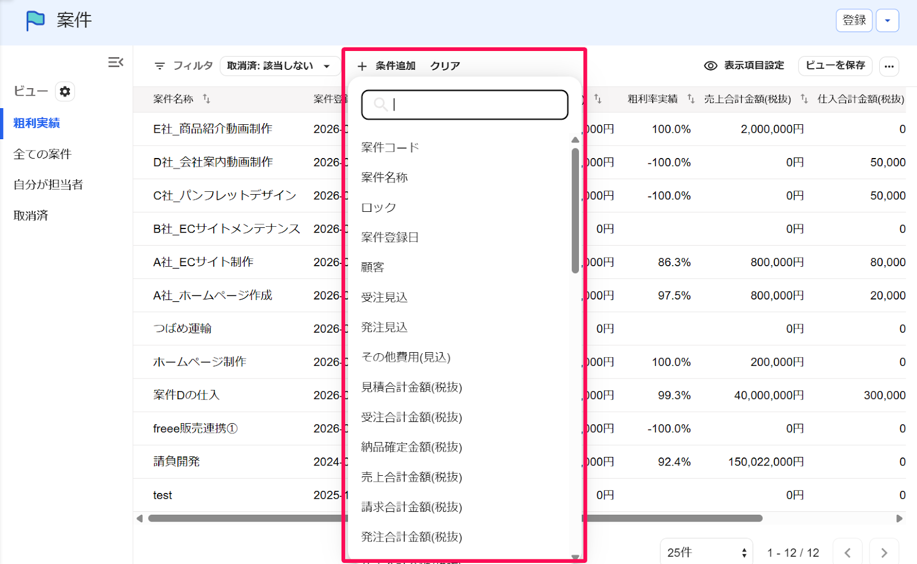The width and height of the screenshot is (917, 564).
Task: Open row 請負開発
Action: 176,462
